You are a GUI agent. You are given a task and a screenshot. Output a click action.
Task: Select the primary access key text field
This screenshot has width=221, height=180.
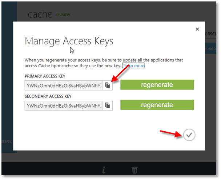point(64,85)
